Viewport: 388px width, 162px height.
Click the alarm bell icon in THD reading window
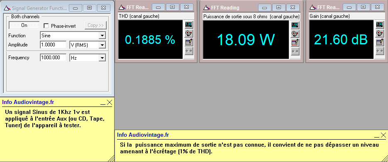188,33
